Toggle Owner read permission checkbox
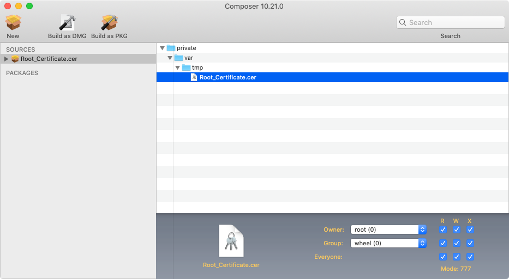This screenshot has width=509, height=279. 443,230
